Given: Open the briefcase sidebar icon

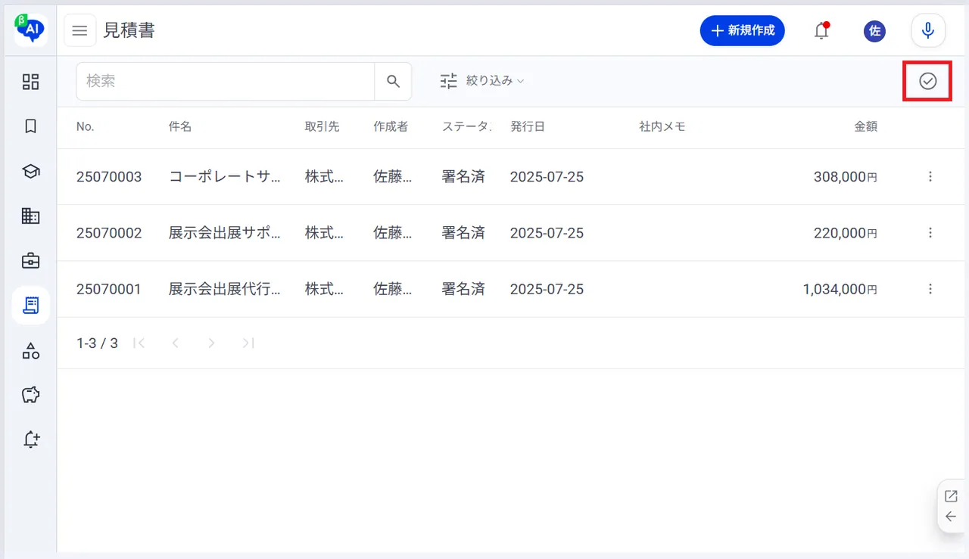Looking at the screenshot, I should click(x=30, y=261).
